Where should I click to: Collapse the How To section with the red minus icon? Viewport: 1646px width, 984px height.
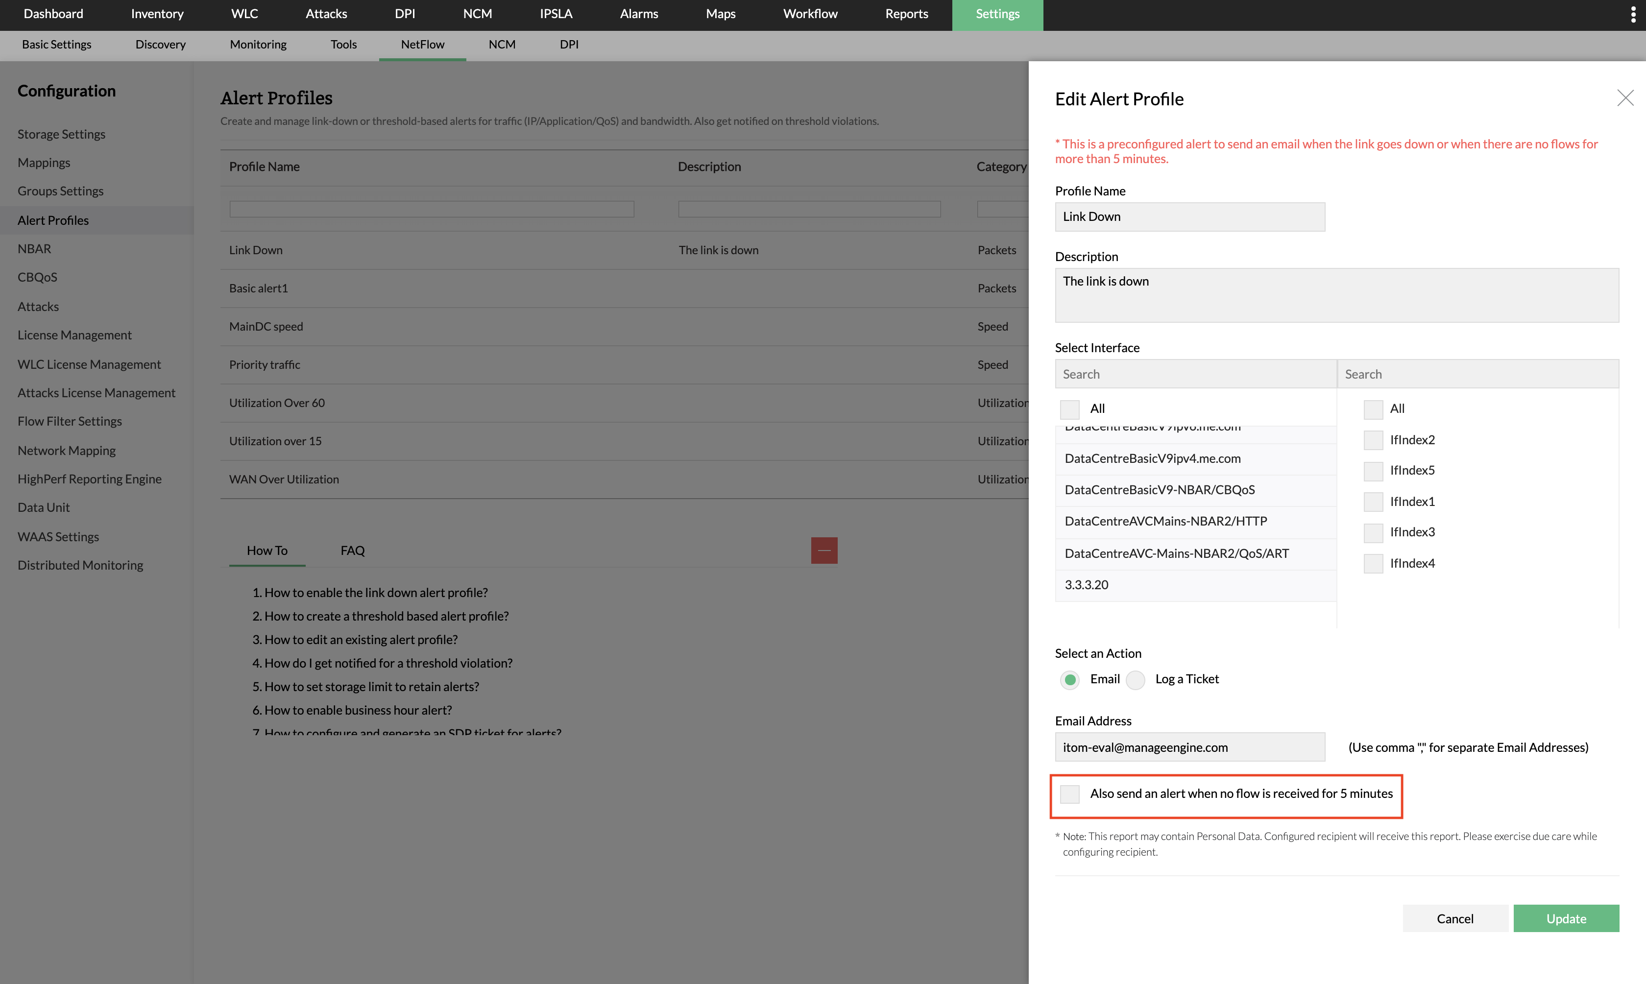(x=823, y=551)
